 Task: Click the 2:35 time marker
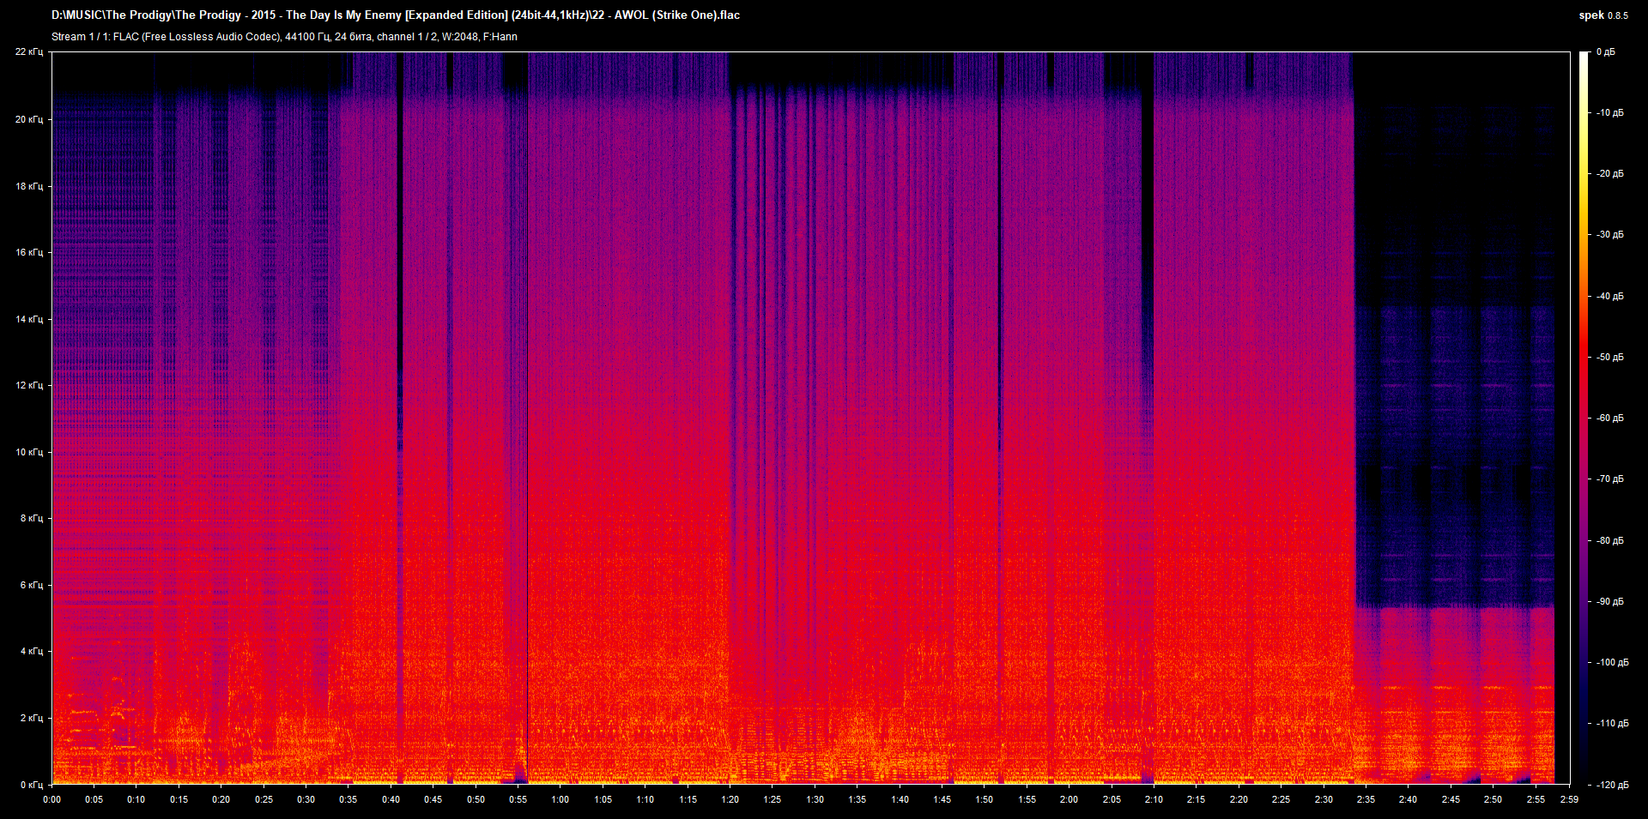pyautogui.click(x=1366, y=799)
